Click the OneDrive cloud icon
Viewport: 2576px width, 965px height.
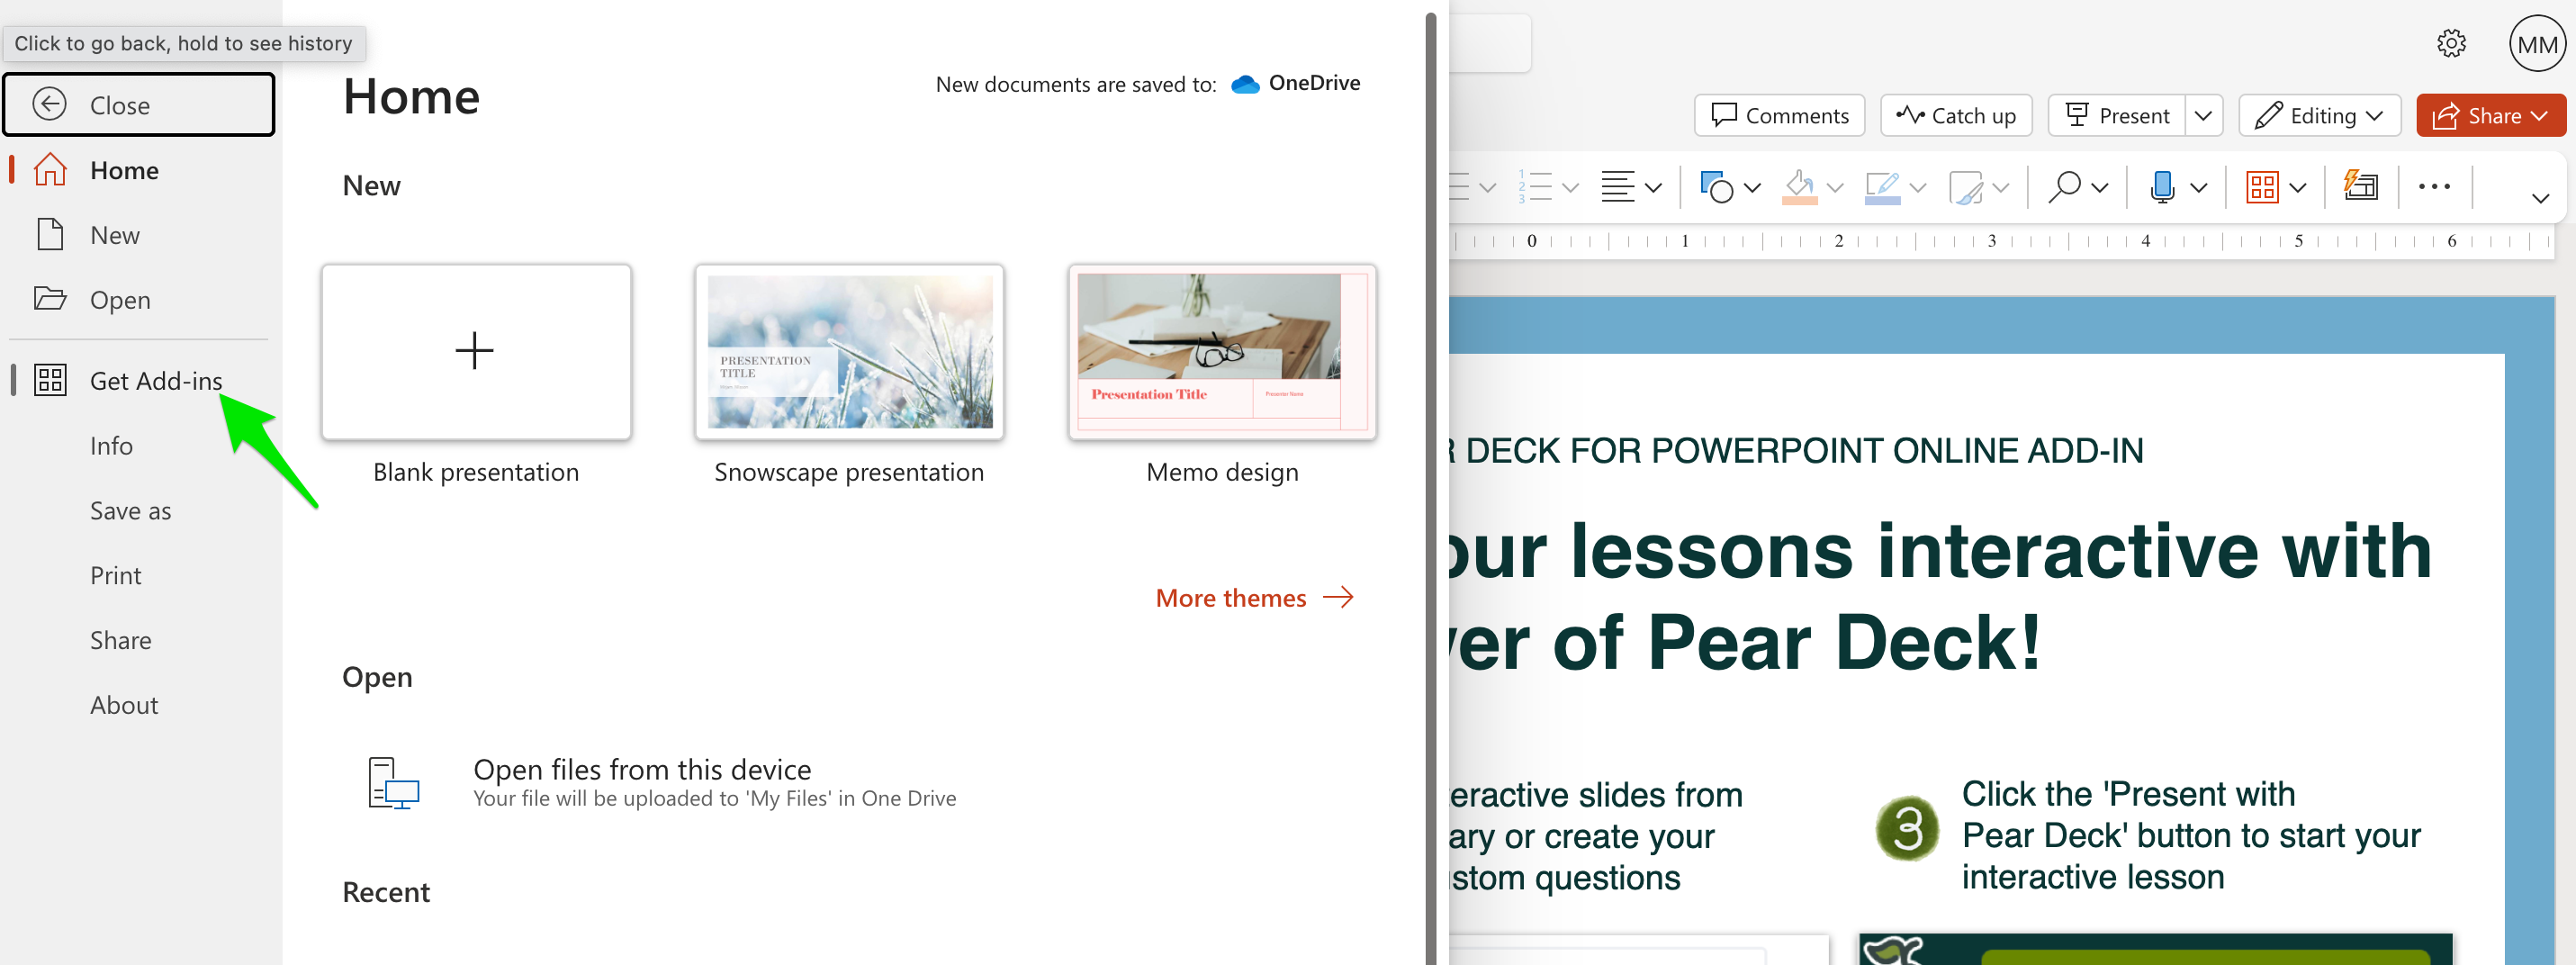(1245, 84)
